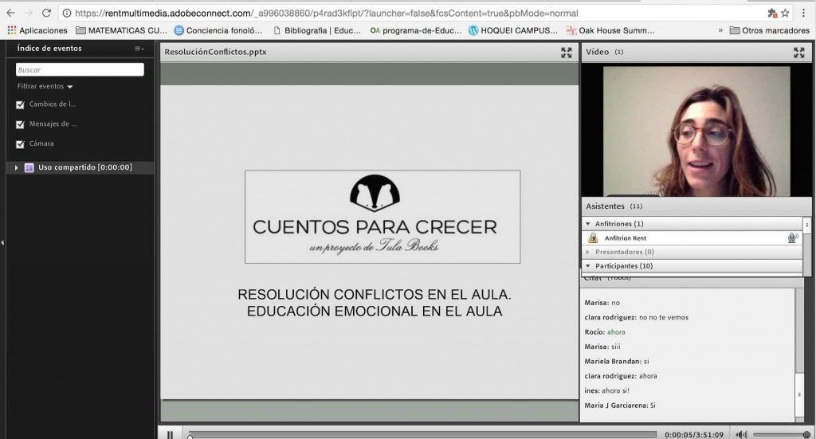Pause the recording playback
816x439 pixels.
coord(170,434)
